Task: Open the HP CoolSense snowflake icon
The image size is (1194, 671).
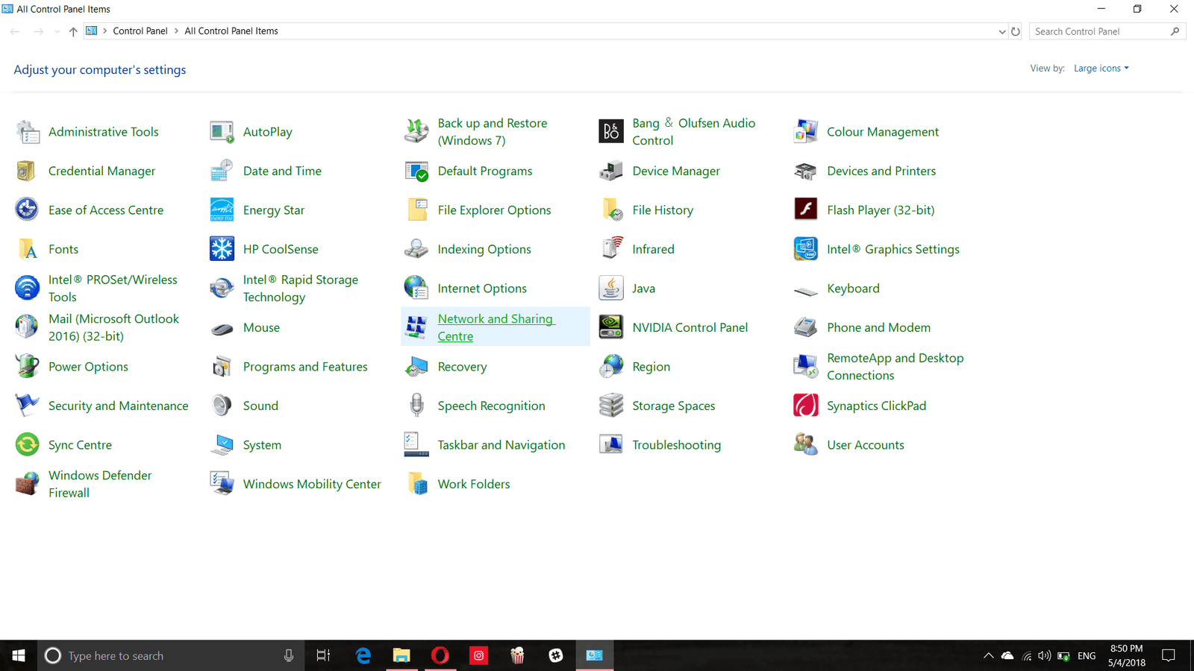Action: point(222,249)
